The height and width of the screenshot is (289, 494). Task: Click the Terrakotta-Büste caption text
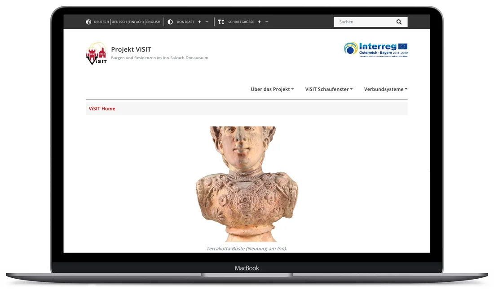coord(247,249)
